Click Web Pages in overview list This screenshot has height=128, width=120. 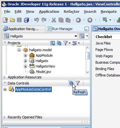pyautogui.click(x=104, y=56)
